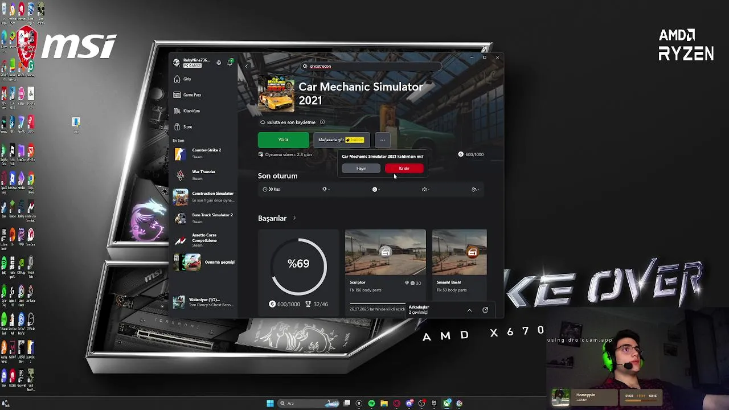729x410 pixels.
Task: Open the devices icon beside the profile name
Action: pos(219,63)
